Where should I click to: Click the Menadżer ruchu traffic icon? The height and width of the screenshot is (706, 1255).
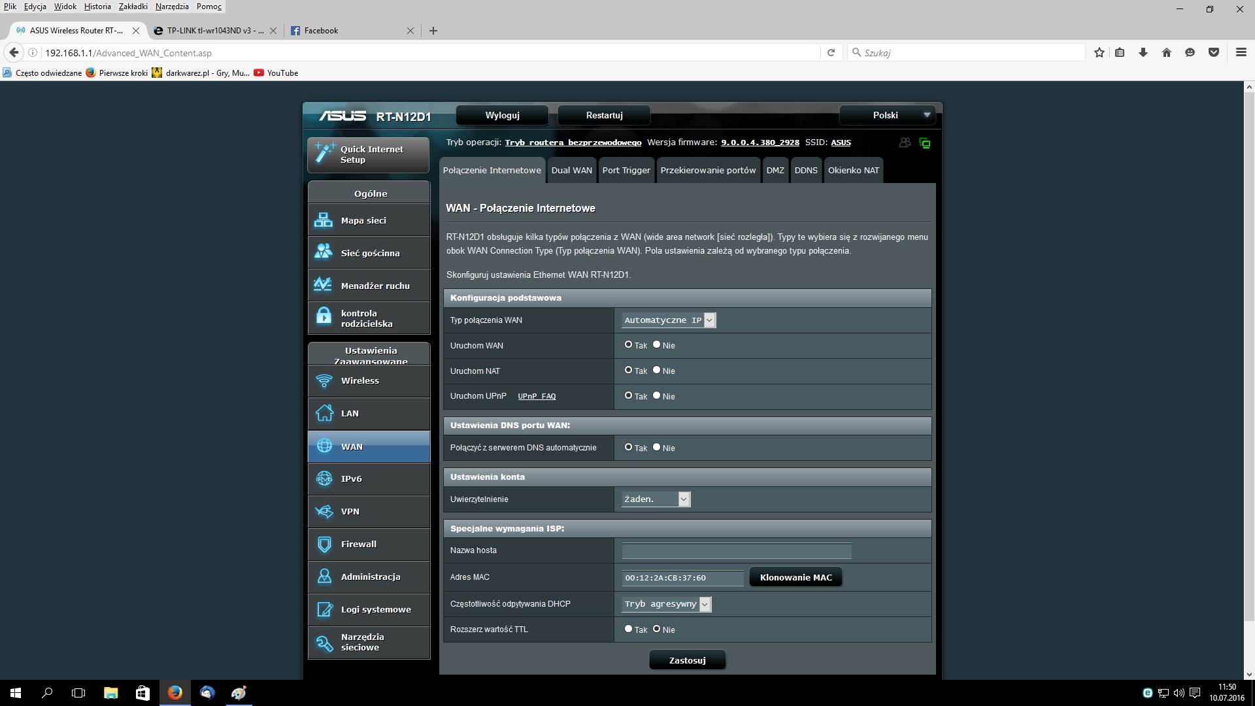324,285
